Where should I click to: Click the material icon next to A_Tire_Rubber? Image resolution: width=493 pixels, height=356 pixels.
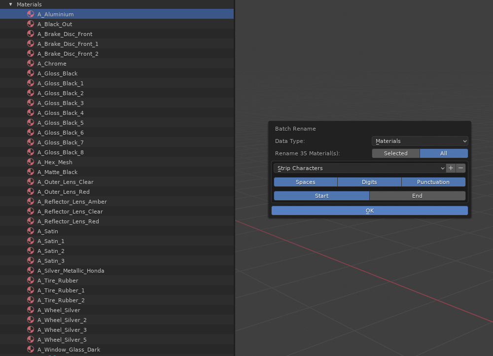click(x=30, y=280)
